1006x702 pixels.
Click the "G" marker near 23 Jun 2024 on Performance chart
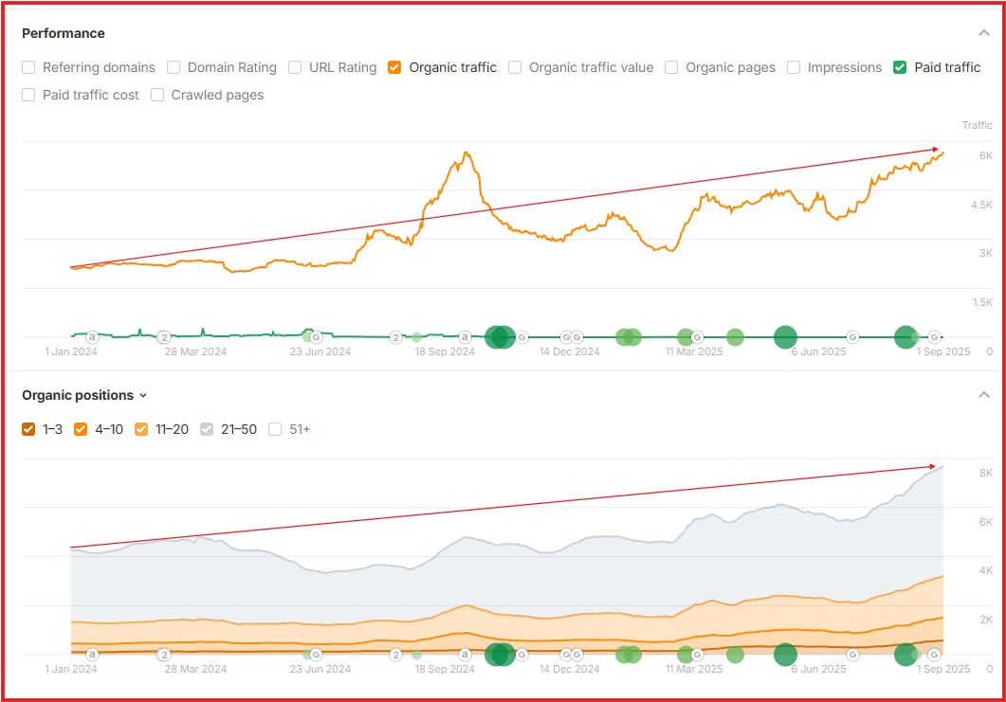click(x=316, y=336)
